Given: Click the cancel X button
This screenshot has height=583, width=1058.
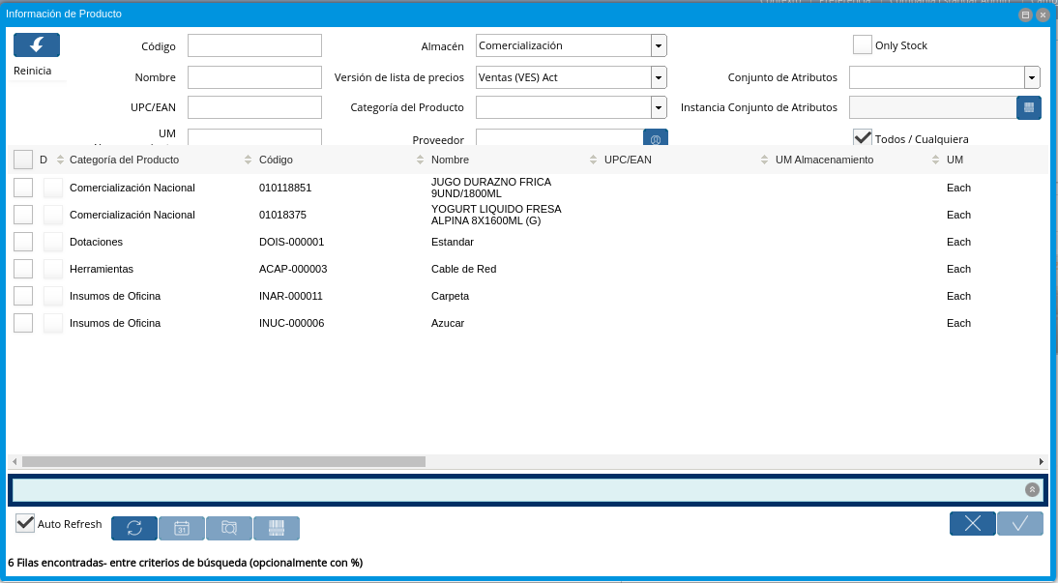Looking at the screenshot, I should pos(972,523).
